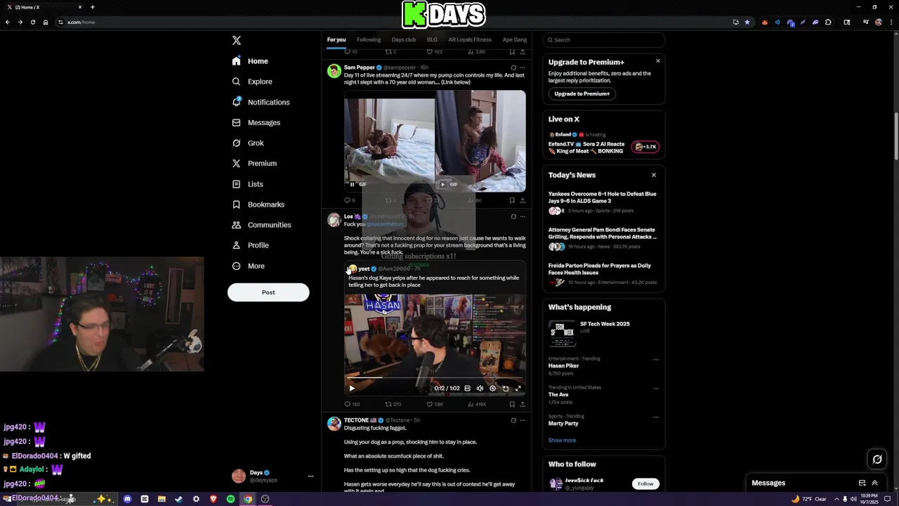
Task: Switch to the Following tab
Action: pos(369,40)
